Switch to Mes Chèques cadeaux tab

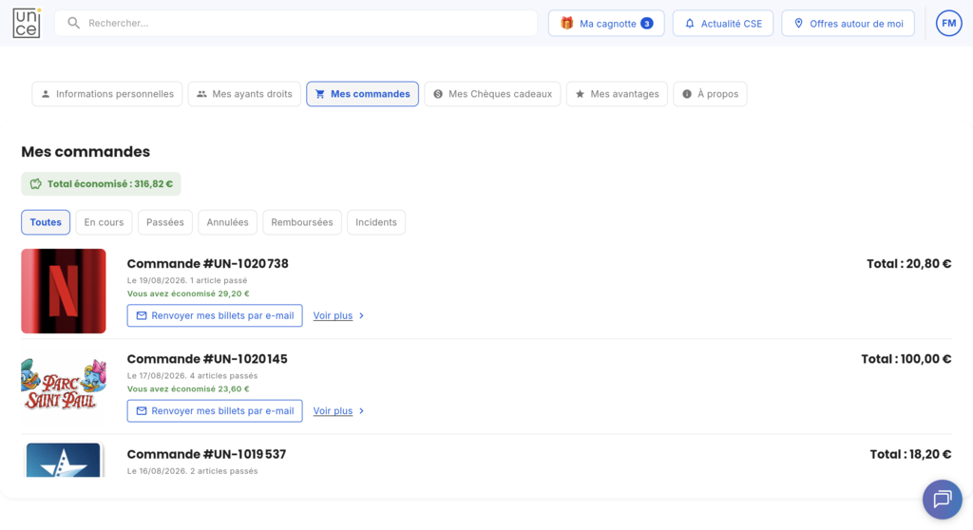click(x=493, y=94)
